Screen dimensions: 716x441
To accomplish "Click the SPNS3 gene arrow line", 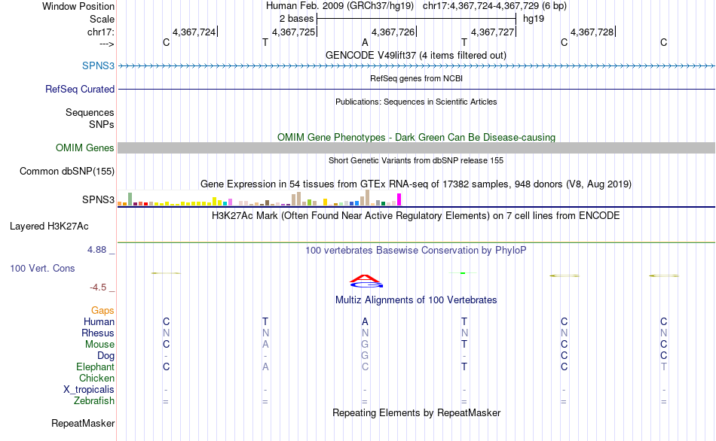I will (x=416, y=66).
